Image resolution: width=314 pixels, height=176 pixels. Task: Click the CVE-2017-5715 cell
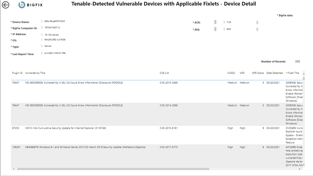click(x=168, y=147)
